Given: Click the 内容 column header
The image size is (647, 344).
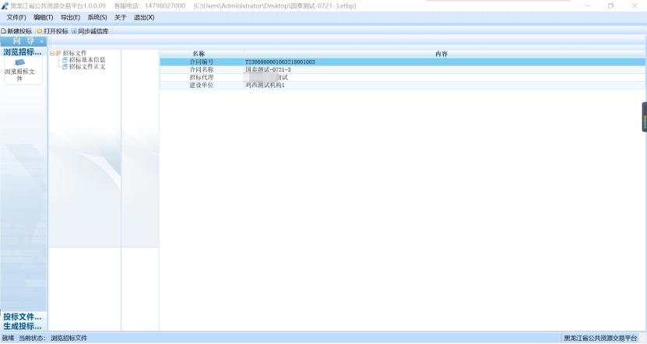Looking at the screenshot, I should [x=441, y=54].
